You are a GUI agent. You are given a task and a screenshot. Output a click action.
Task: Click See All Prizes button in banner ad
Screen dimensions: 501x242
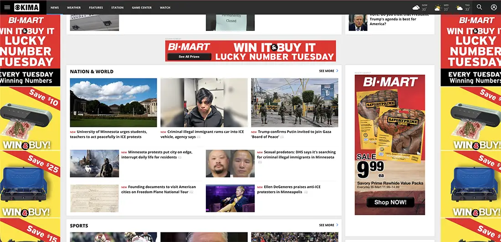point(189,56)
